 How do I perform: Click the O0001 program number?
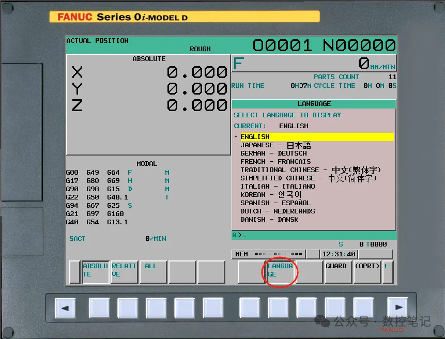pos(282,45)
